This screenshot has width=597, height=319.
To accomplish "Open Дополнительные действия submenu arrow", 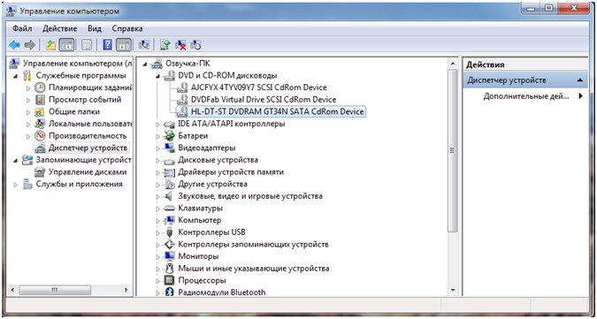I will coord(580,96).
